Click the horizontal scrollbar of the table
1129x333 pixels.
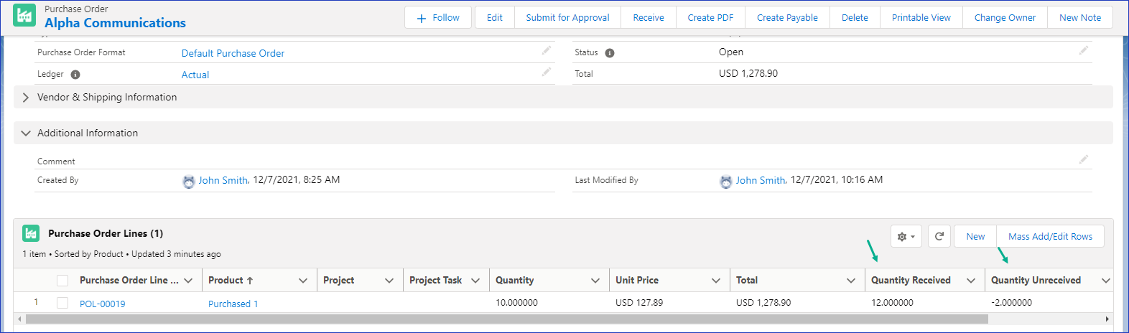(x=503, y=319)
